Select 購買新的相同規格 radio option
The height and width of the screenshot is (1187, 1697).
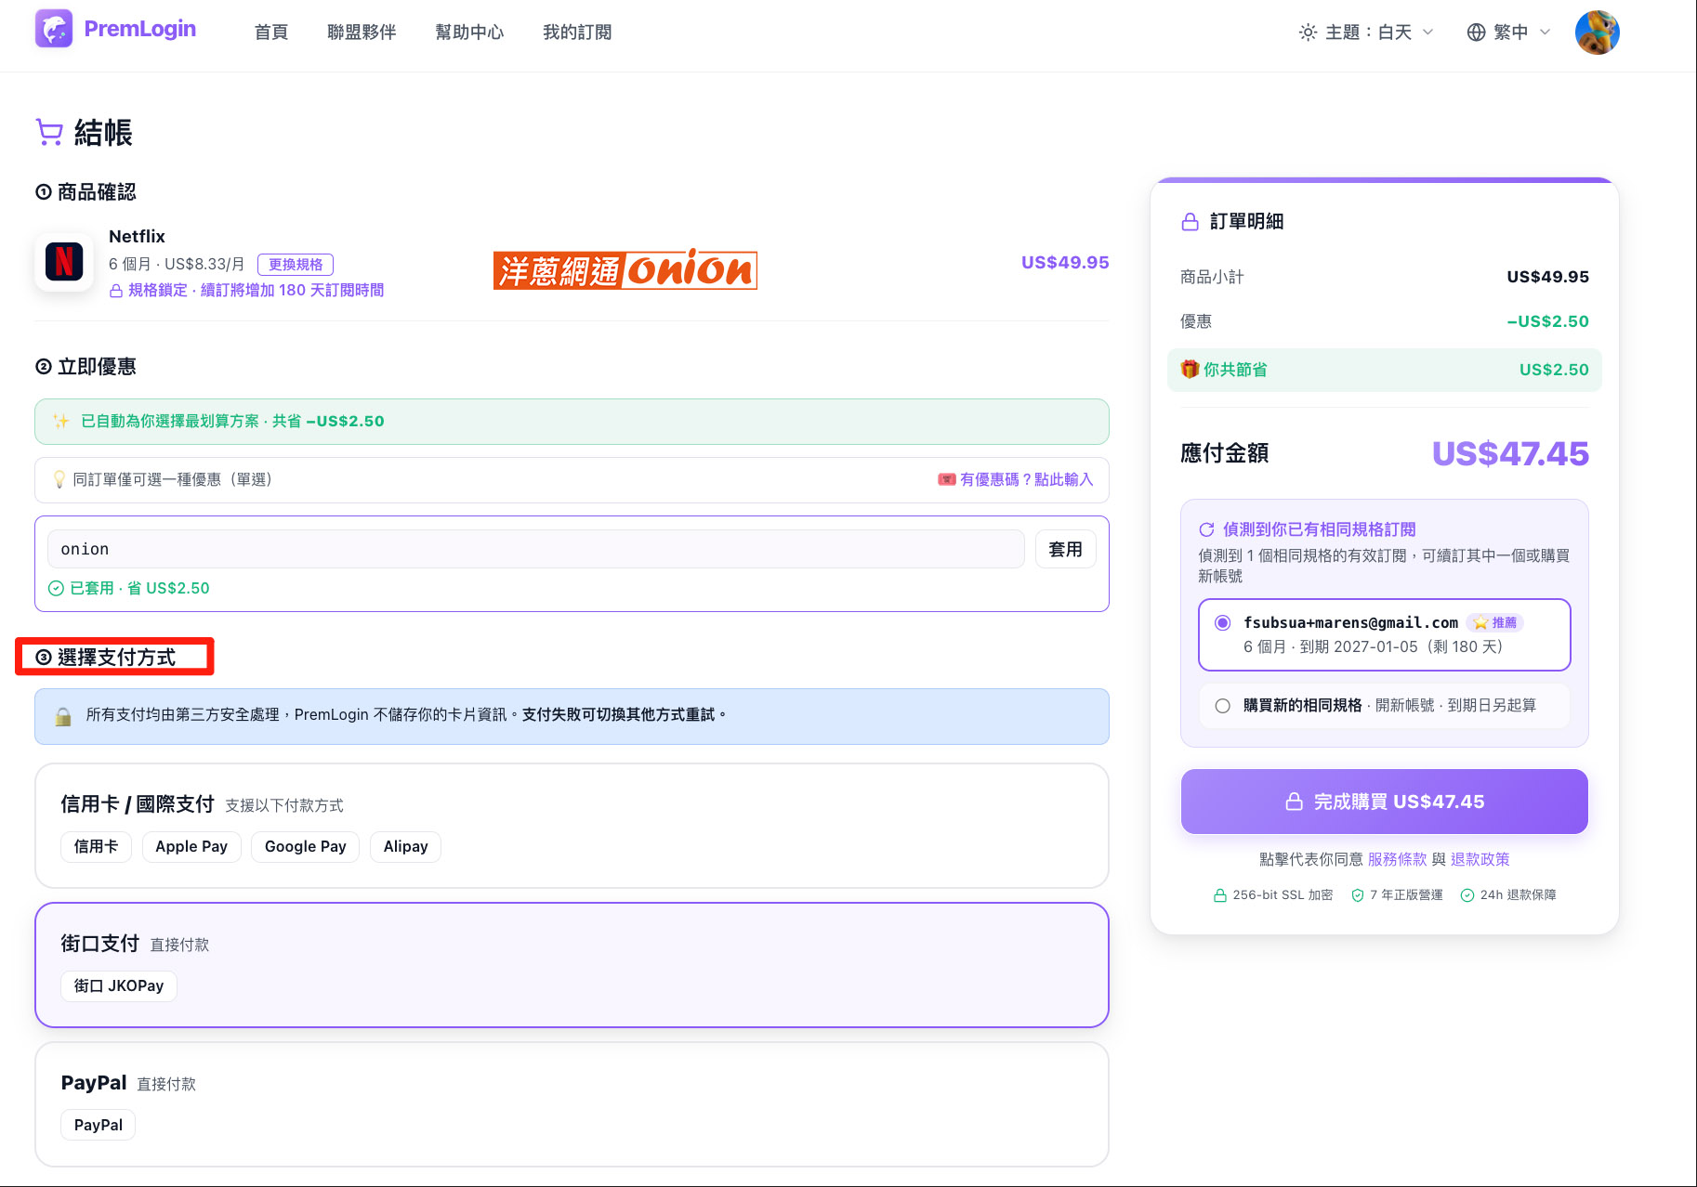click(1384, 706)
